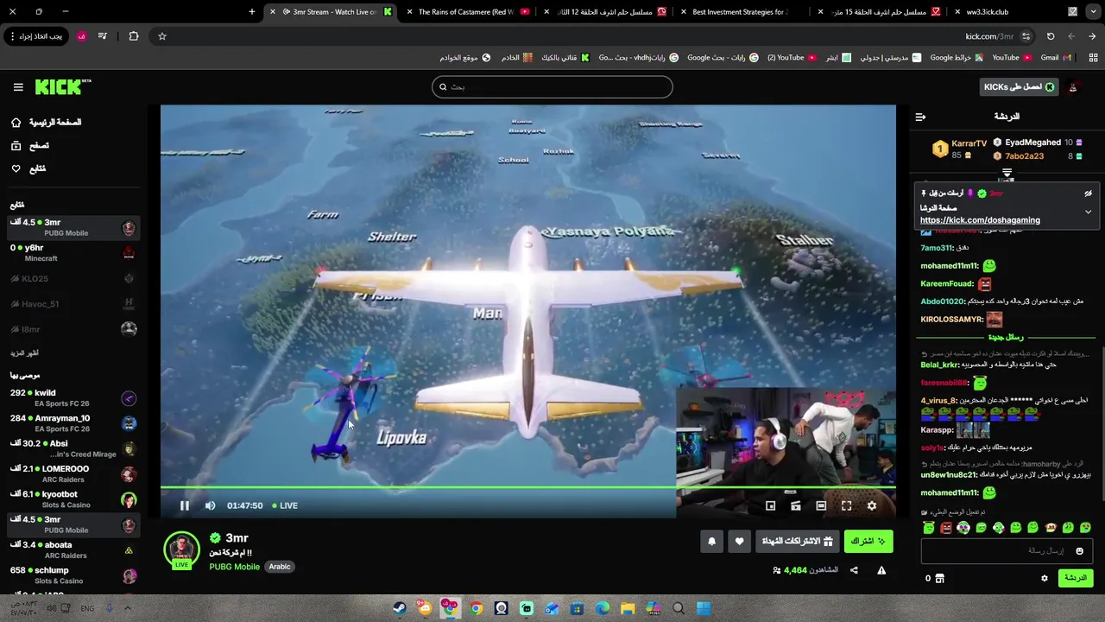Open the Amrayman_10 recommended channel
This screenshot has height=622, width=1105.
click(x=73, y=423)
